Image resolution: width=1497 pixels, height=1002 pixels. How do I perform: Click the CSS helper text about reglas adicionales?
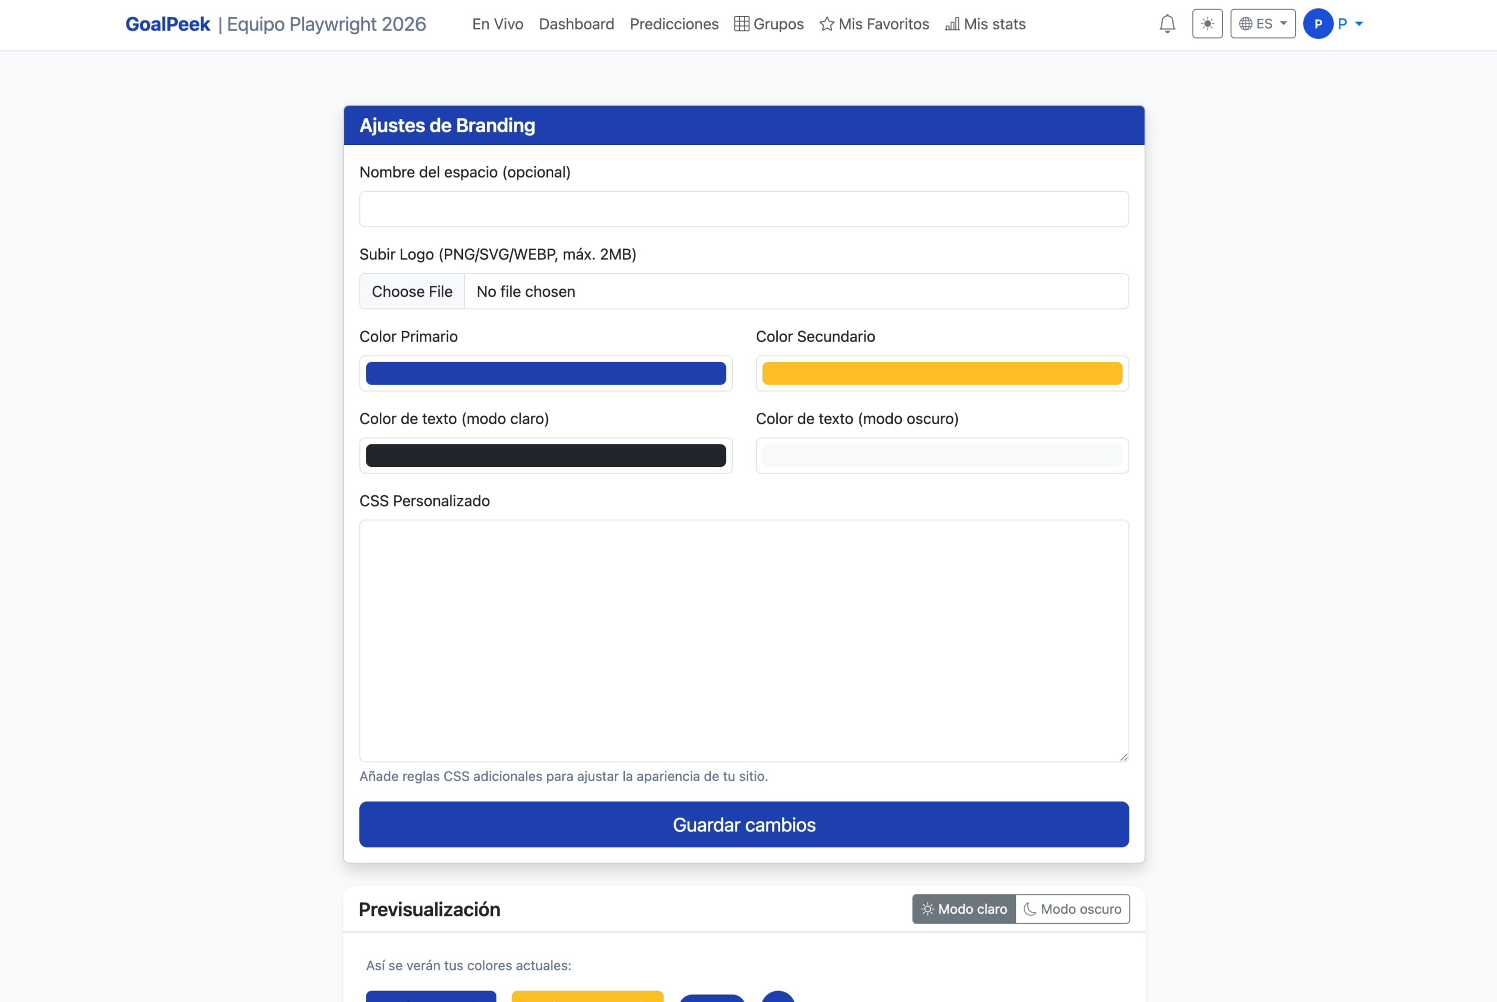pos(563,776)
